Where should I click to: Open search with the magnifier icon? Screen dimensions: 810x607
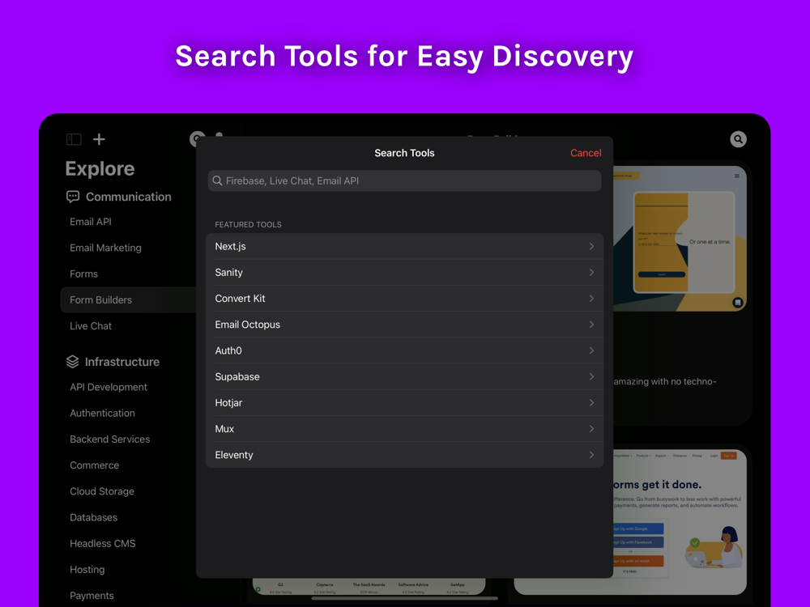738,139
